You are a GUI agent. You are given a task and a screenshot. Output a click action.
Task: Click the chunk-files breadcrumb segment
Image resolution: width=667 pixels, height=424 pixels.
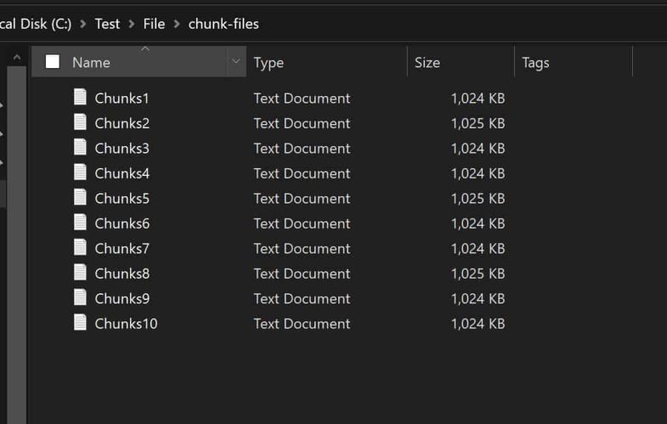223,24
